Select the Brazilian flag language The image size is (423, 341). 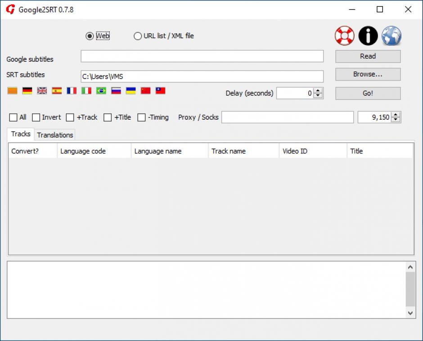[x=101, y=90]
